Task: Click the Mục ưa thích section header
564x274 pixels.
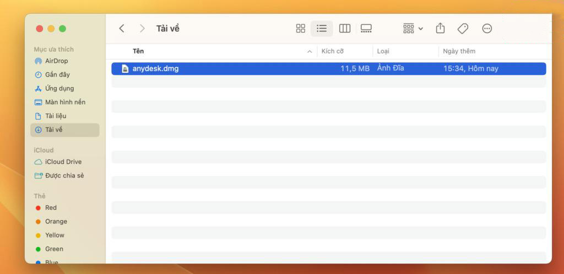Action: (x=53, y=49)
